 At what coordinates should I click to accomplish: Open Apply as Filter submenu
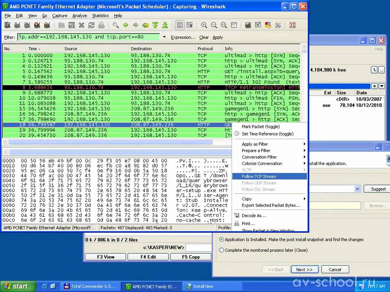click(x=269, y=144)
